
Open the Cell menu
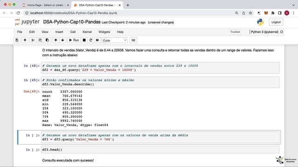tap(73, 32)
